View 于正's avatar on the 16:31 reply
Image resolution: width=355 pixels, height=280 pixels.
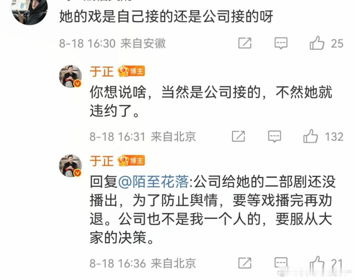coord(70,76)
